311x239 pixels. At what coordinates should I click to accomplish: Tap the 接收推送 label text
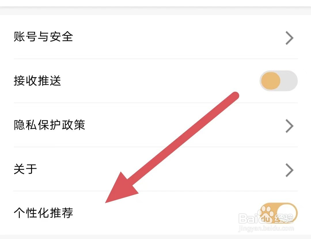tap(37, 81)
